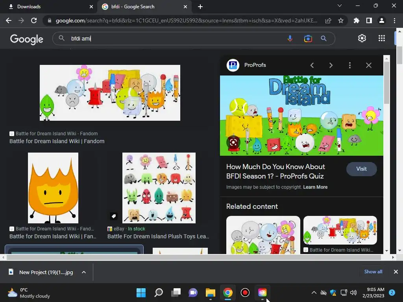The width and height of the screenshot is (403, 302).
Task: Click the page vertical scrollbar thumb
Action: click(399, 55)
